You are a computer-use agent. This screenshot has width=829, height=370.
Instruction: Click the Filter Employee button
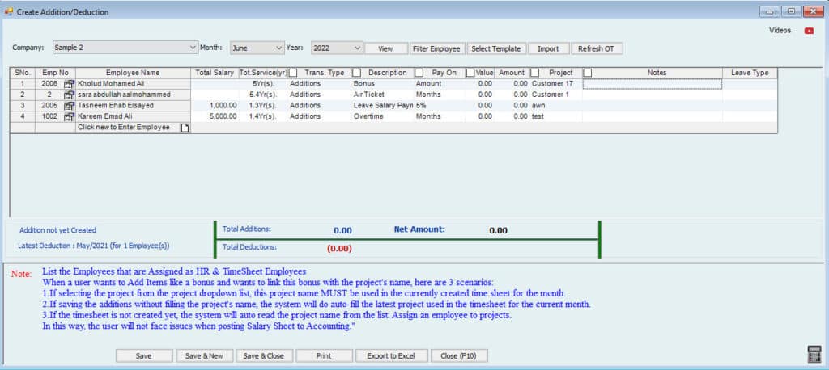(436, 48)
